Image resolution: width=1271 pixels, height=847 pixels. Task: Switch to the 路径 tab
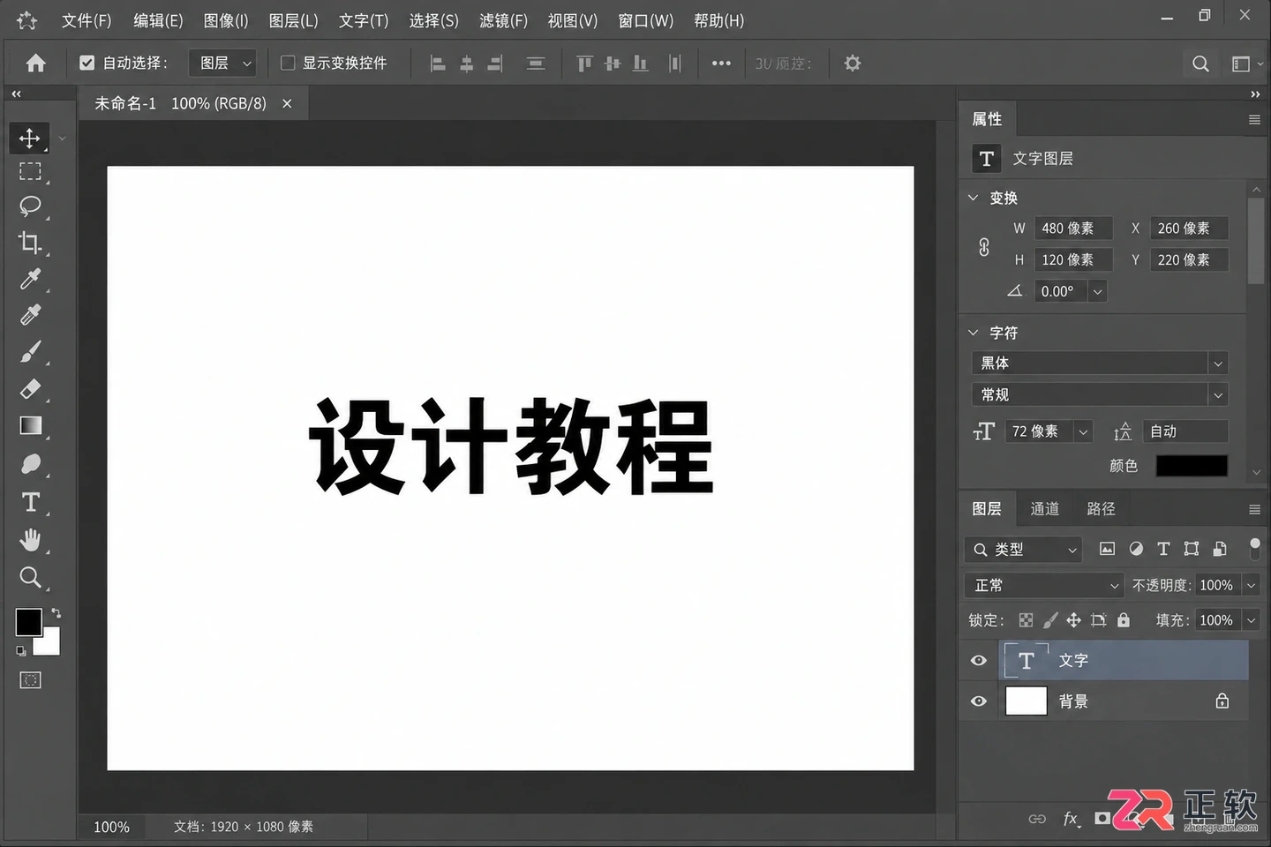click(x=1101, y=509)
